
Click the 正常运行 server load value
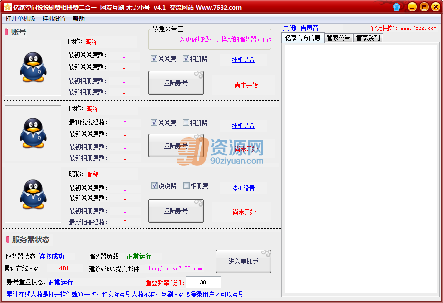tap(139, 256)
